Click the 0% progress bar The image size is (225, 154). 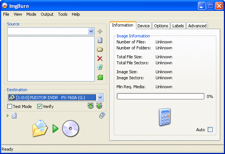click(x=160, y=96)
